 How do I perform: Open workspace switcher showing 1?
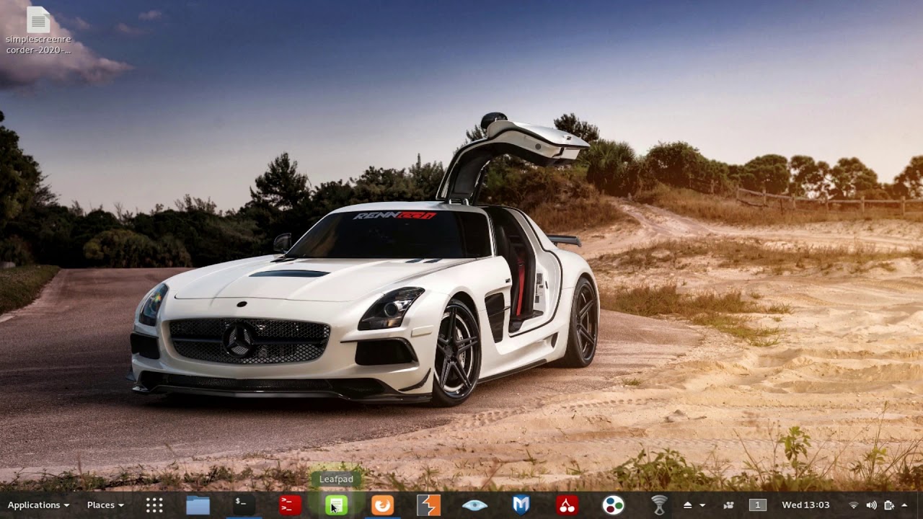click(757, 505)
